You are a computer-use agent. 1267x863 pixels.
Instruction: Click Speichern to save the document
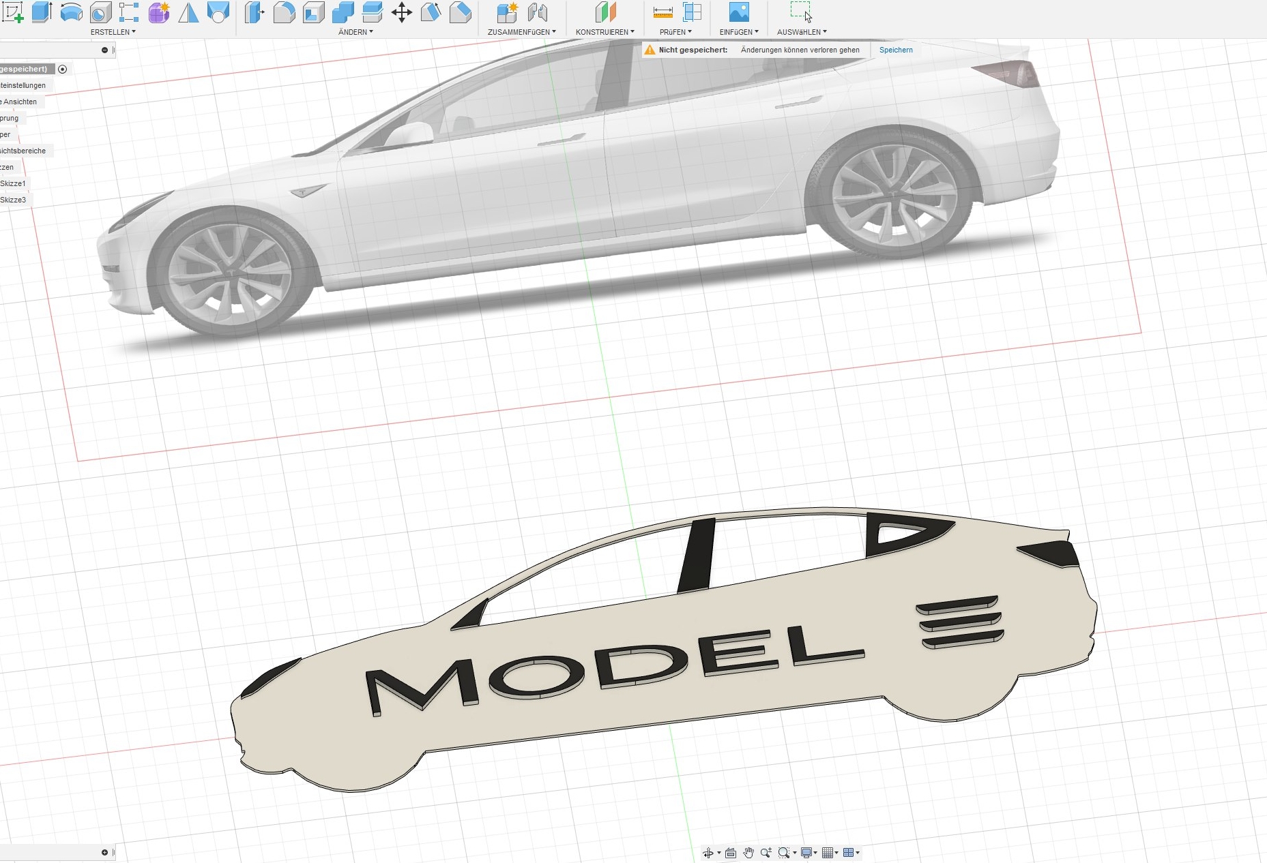(896, 50)
